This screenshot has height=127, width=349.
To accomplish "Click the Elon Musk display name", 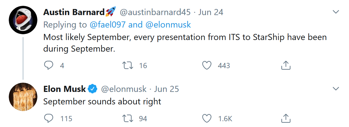I will coord(64,89).
